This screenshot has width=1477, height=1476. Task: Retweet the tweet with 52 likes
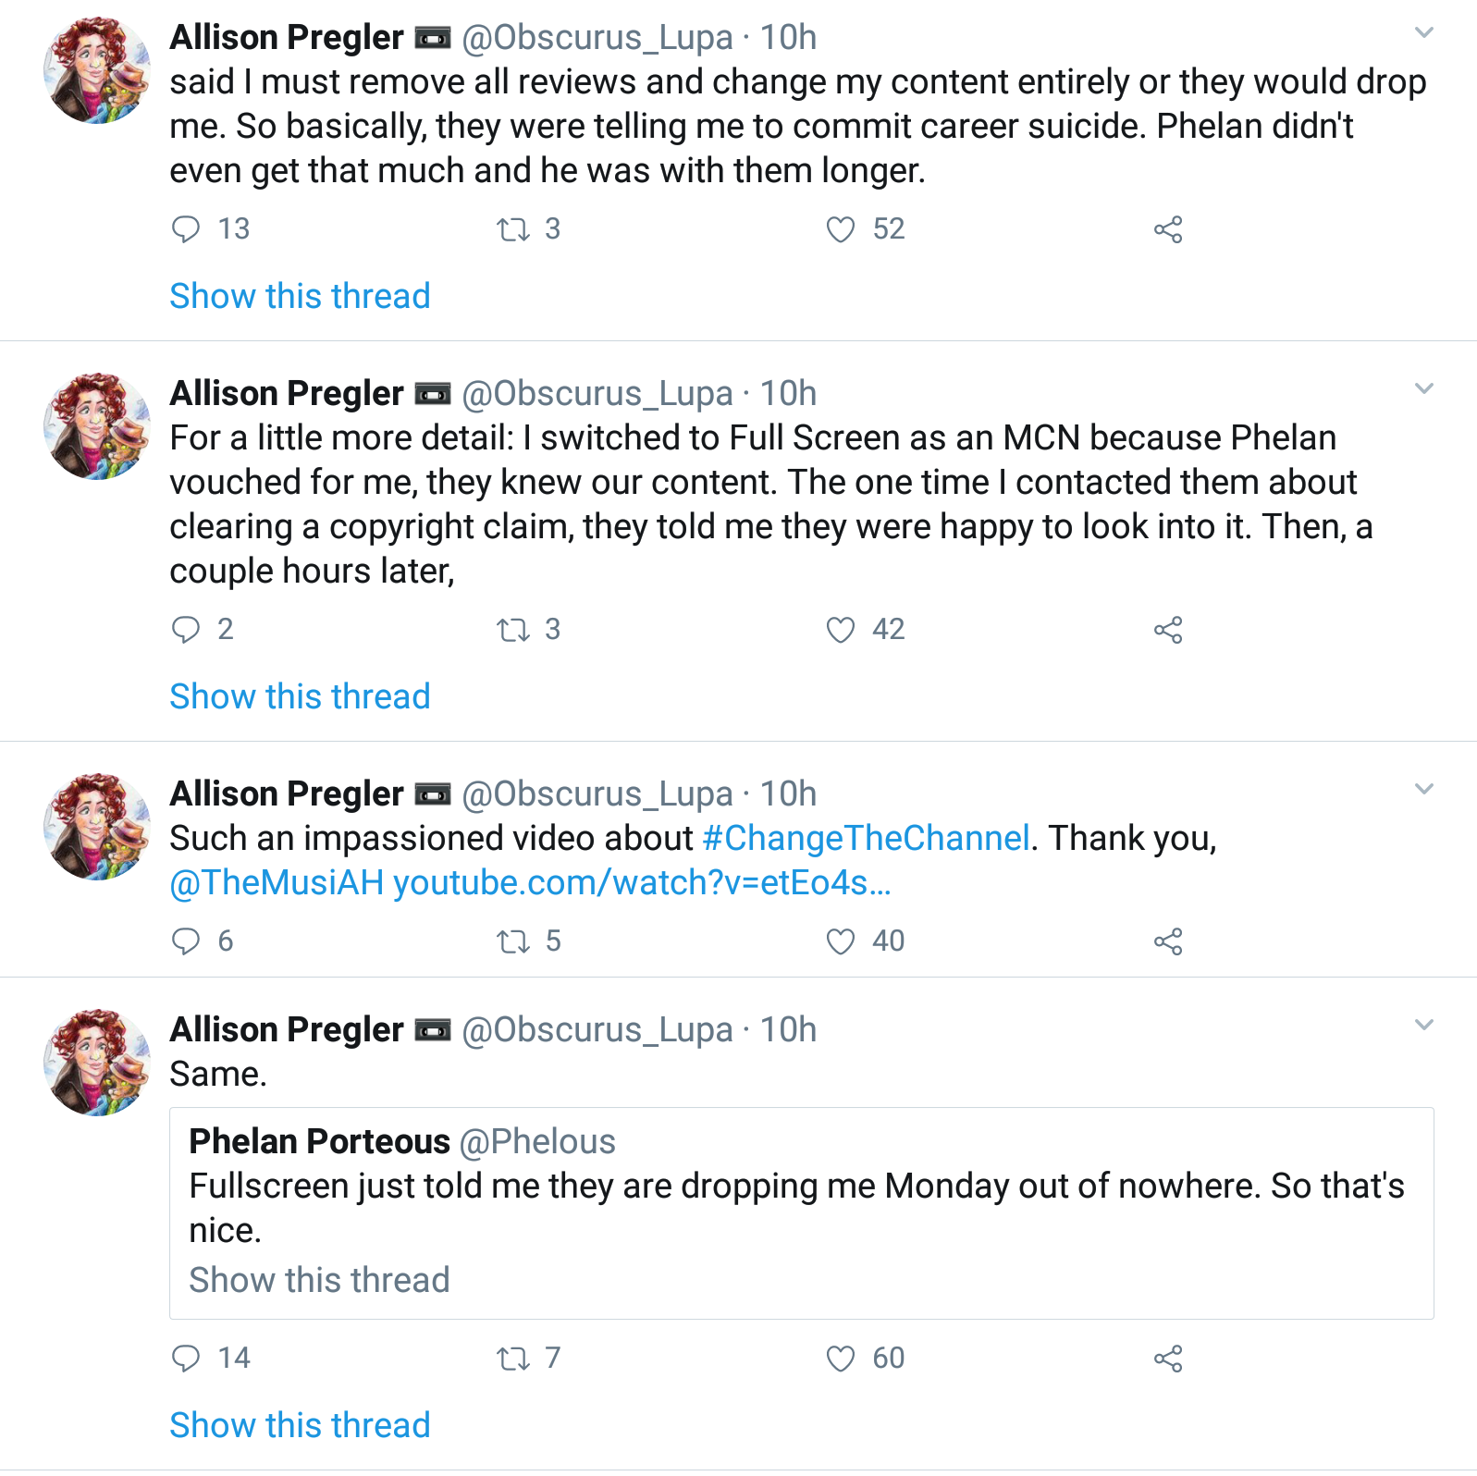(x=513, y=229)
